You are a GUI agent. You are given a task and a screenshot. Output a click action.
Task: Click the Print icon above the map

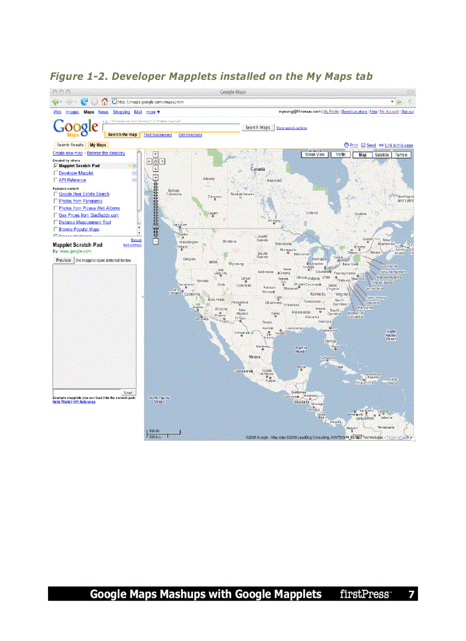[x=346, y=146]
